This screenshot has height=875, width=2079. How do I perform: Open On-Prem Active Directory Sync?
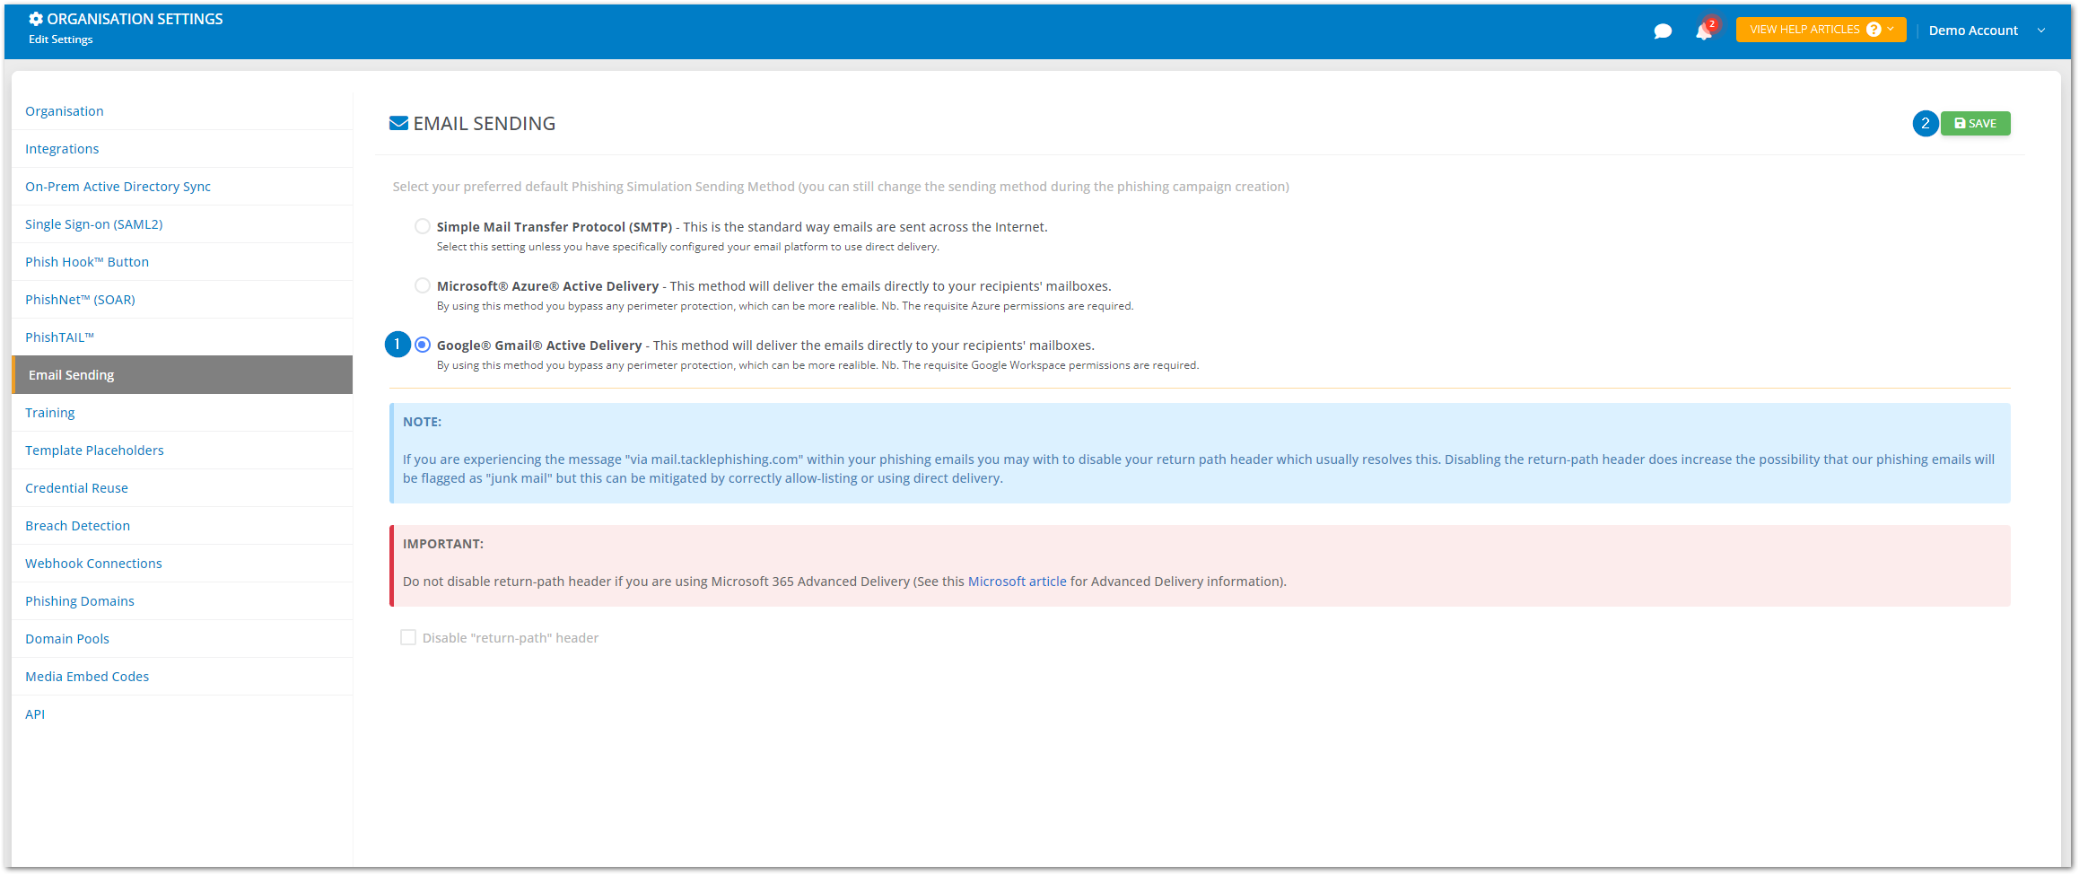182,187
